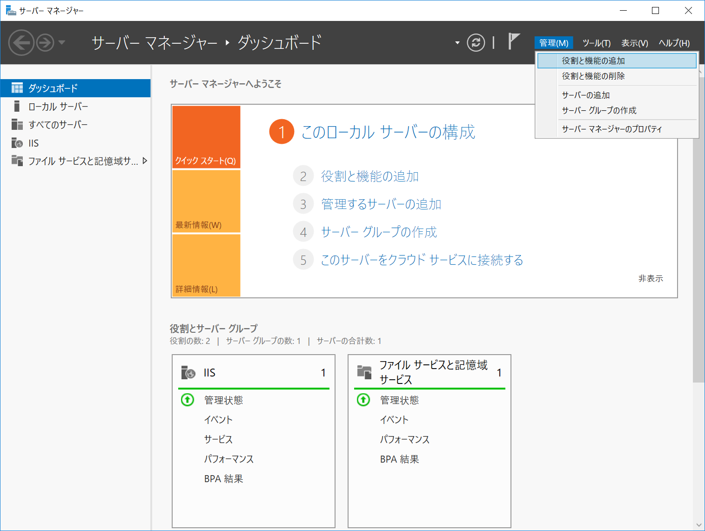Click the IIS icon in sidebar
This screenshot has height=531, width=705.
tap(17, 143)
